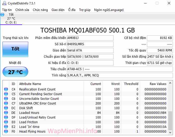Select the Reallocation Event Count row text
Screen dimensions: 175x137
click(x=37, y=89)
